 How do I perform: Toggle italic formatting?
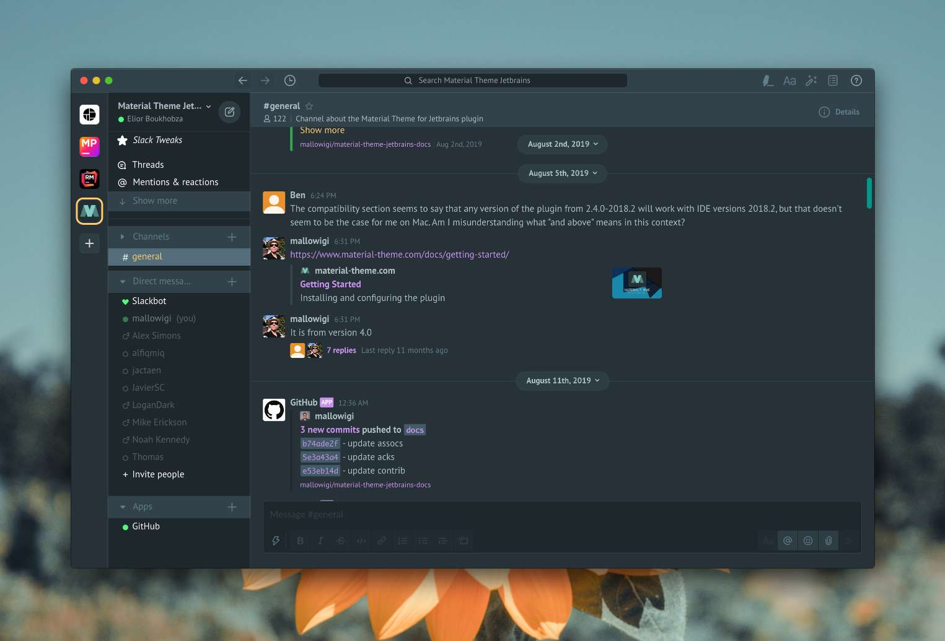click(320, 541)
